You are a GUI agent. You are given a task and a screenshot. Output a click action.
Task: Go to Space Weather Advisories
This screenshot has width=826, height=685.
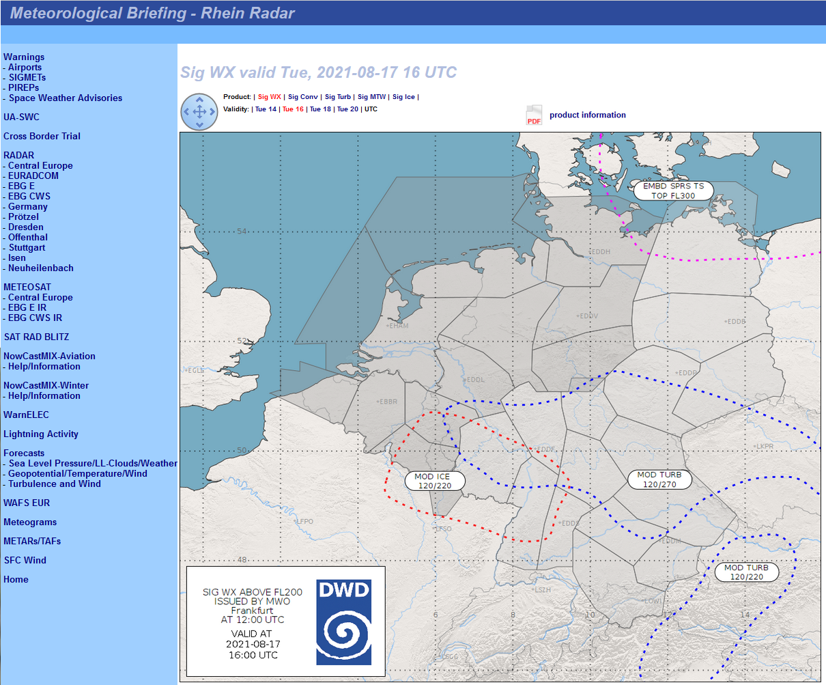coord(66,98)
